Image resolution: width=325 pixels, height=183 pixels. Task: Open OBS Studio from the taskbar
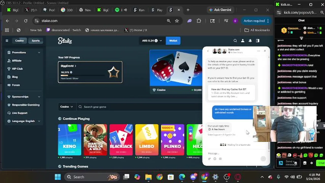click(227, 177)
